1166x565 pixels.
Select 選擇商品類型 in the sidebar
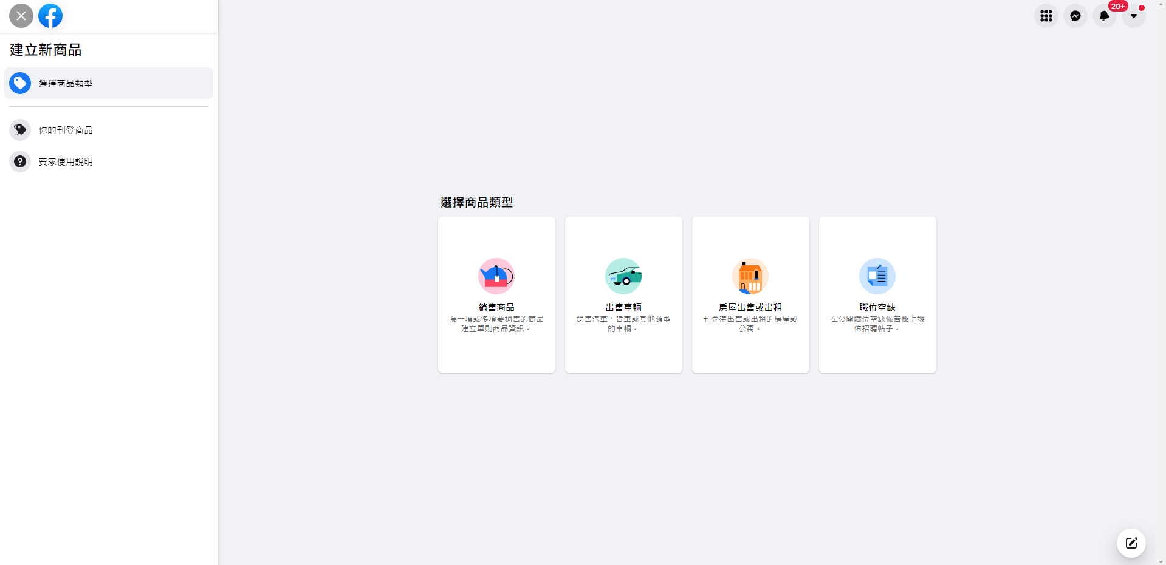point(66,84)
